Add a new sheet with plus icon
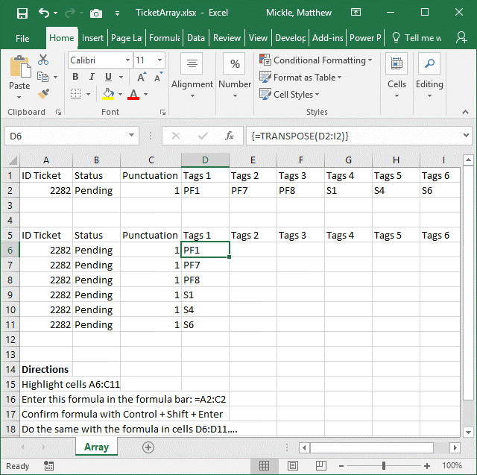 coord(148,447)
